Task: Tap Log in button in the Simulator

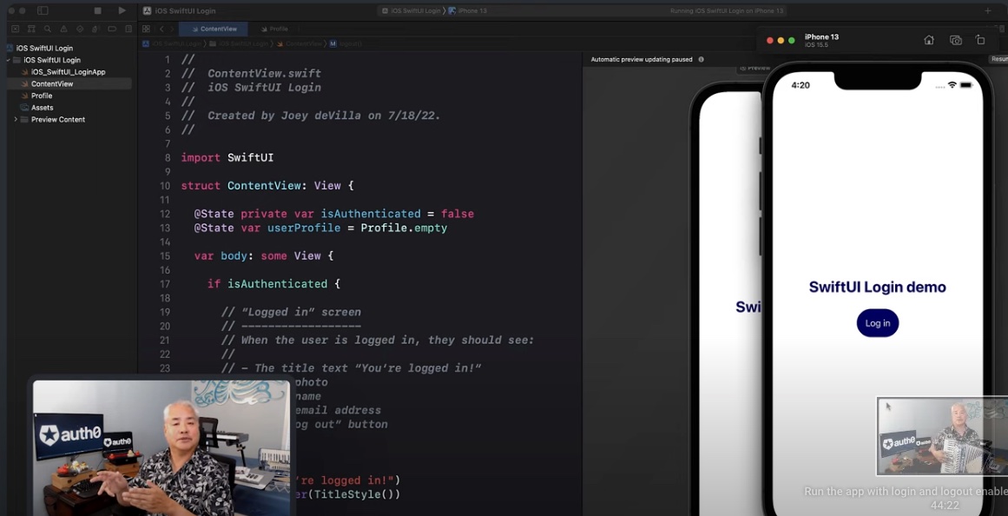Action: 878,323
